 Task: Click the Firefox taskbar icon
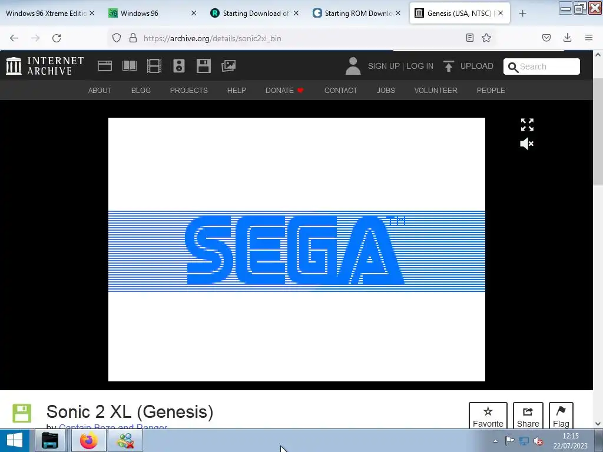pos(89,440)
